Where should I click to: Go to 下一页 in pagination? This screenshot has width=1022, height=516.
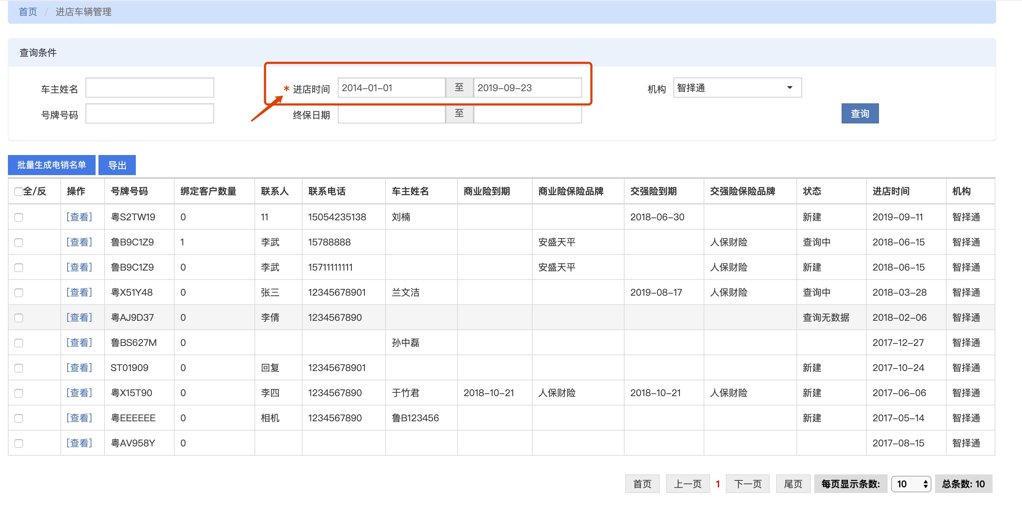pyautogui.click(x=747, y=483)
